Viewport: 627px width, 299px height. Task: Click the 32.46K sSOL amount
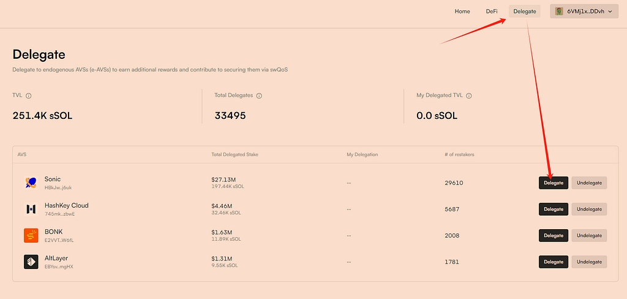227,213
